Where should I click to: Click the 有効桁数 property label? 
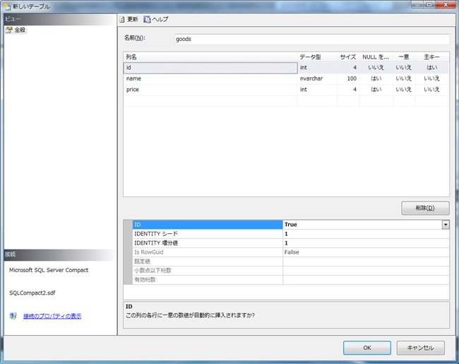pos(208,280)
